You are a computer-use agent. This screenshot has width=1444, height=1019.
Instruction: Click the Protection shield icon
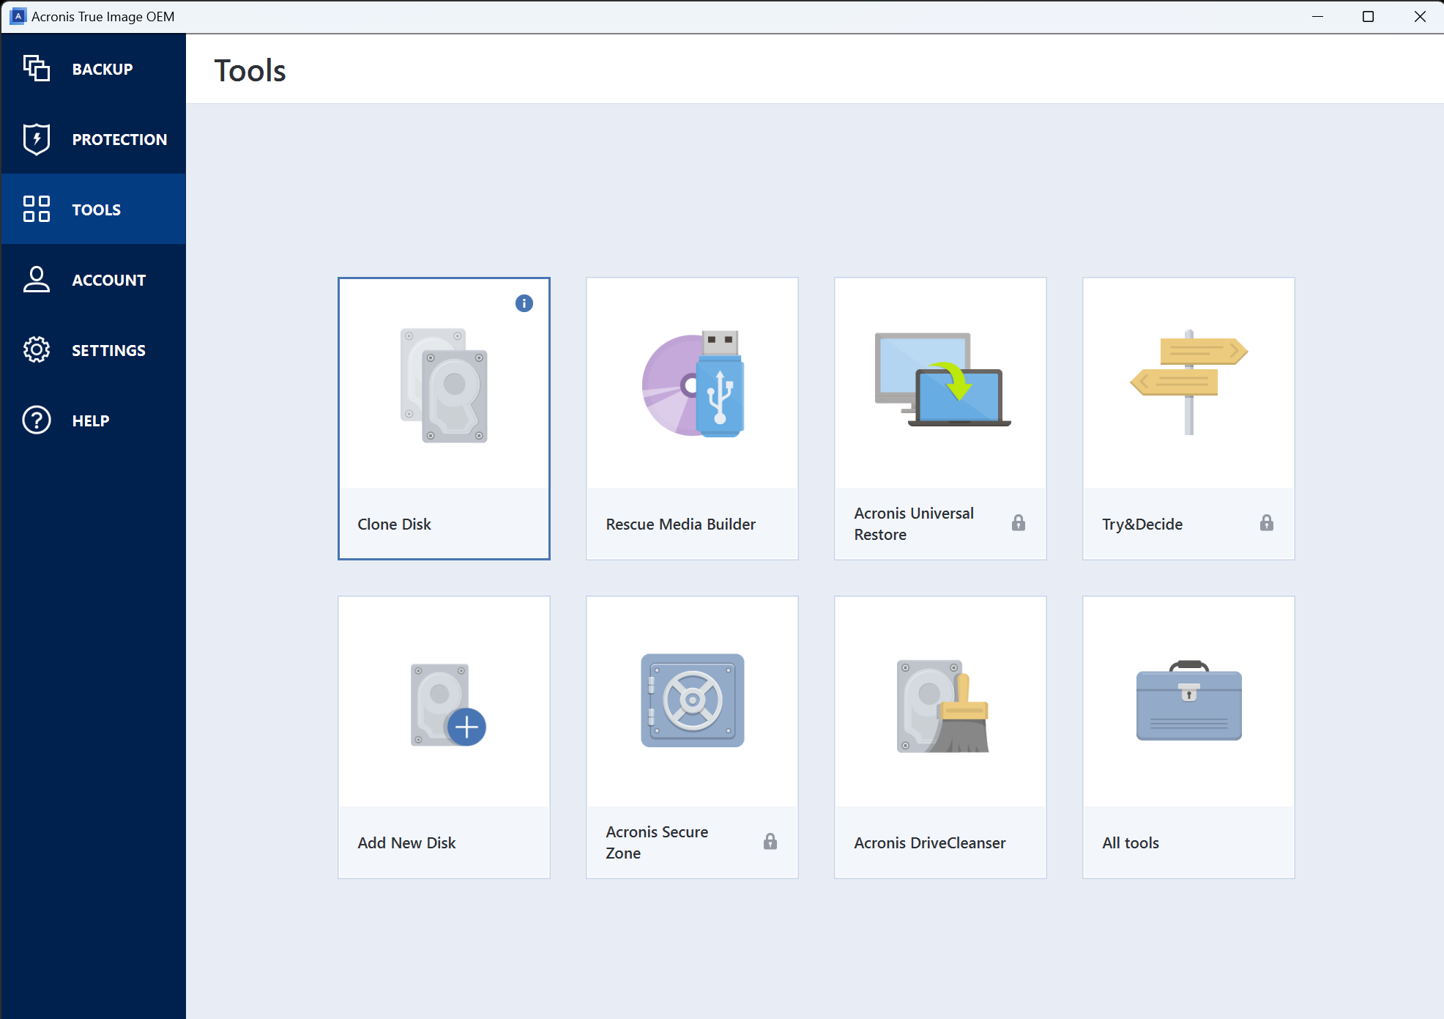(x=37, y=138)
